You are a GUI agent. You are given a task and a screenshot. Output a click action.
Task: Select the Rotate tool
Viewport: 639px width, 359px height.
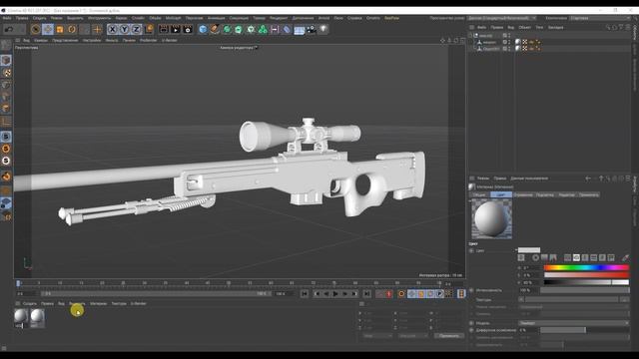72,29
